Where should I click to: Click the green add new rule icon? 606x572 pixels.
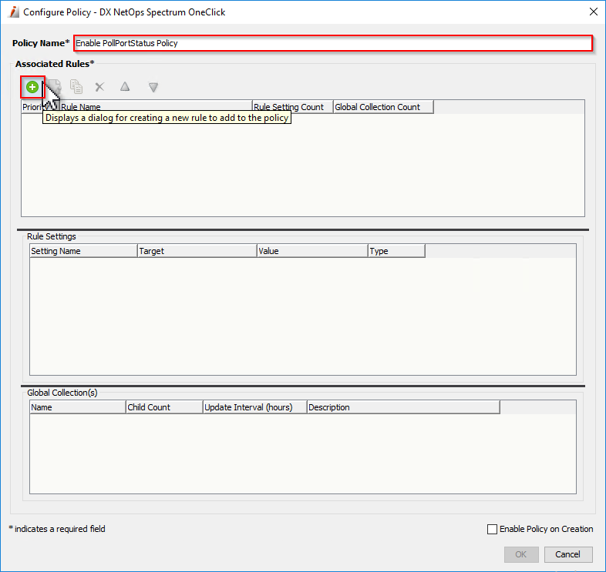point(32,87)
